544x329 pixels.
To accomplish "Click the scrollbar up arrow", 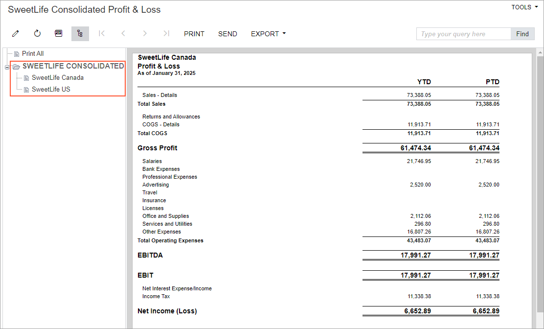I will (x=540, y=52).
